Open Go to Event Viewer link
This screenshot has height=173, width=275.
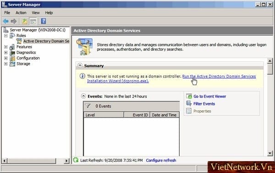(x=210, y=96)
